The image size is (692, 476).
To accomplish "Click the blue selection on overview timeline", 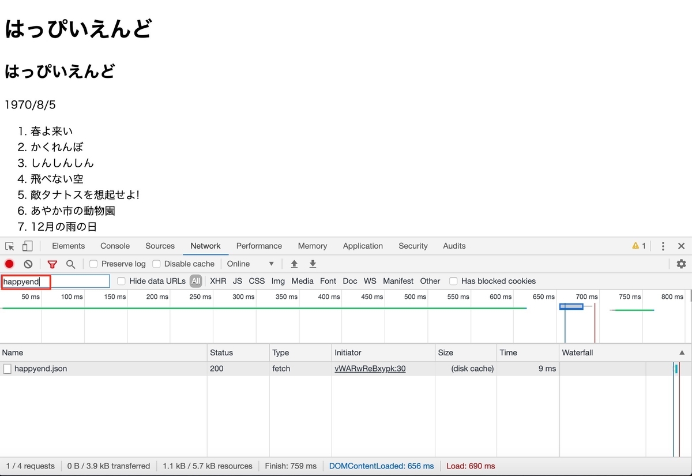I will click(x=571, y=306).
